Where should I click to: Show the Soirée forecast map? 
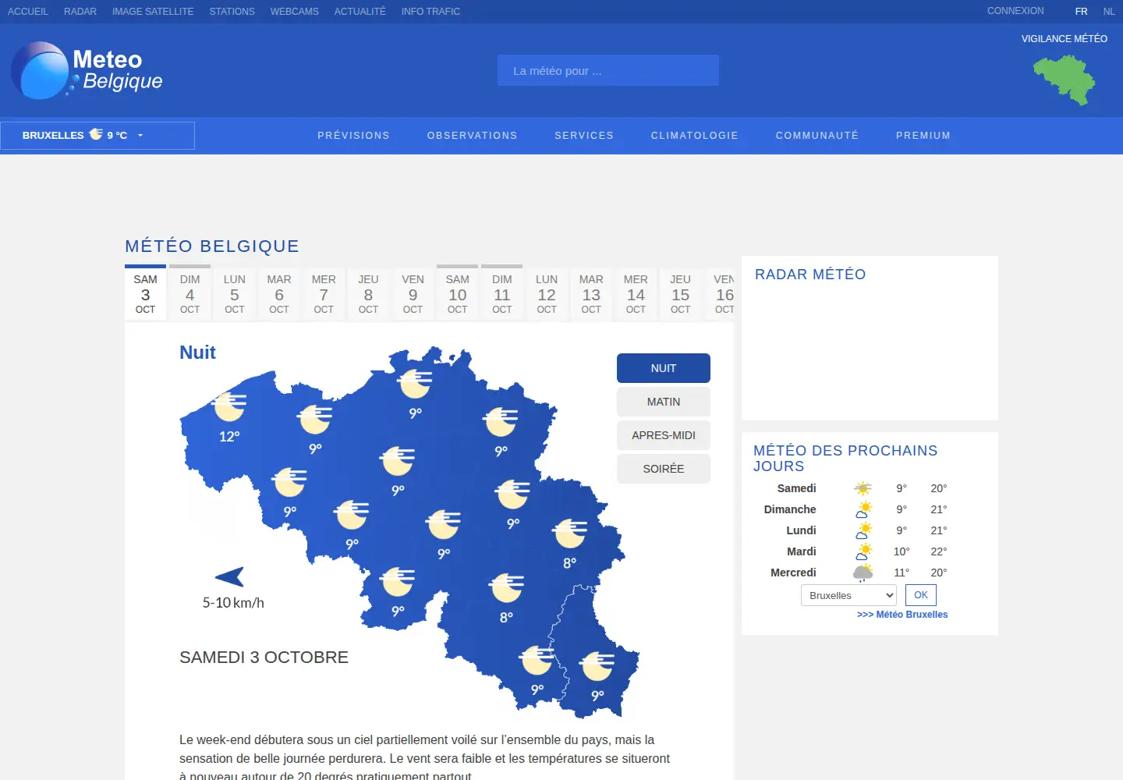664,469
